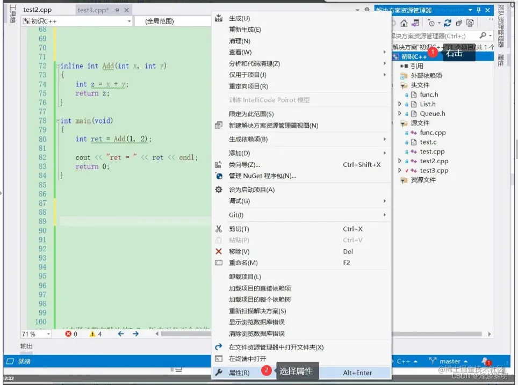Click the Home icon in Solution Explorer toolbar

[x=404, y=23]
